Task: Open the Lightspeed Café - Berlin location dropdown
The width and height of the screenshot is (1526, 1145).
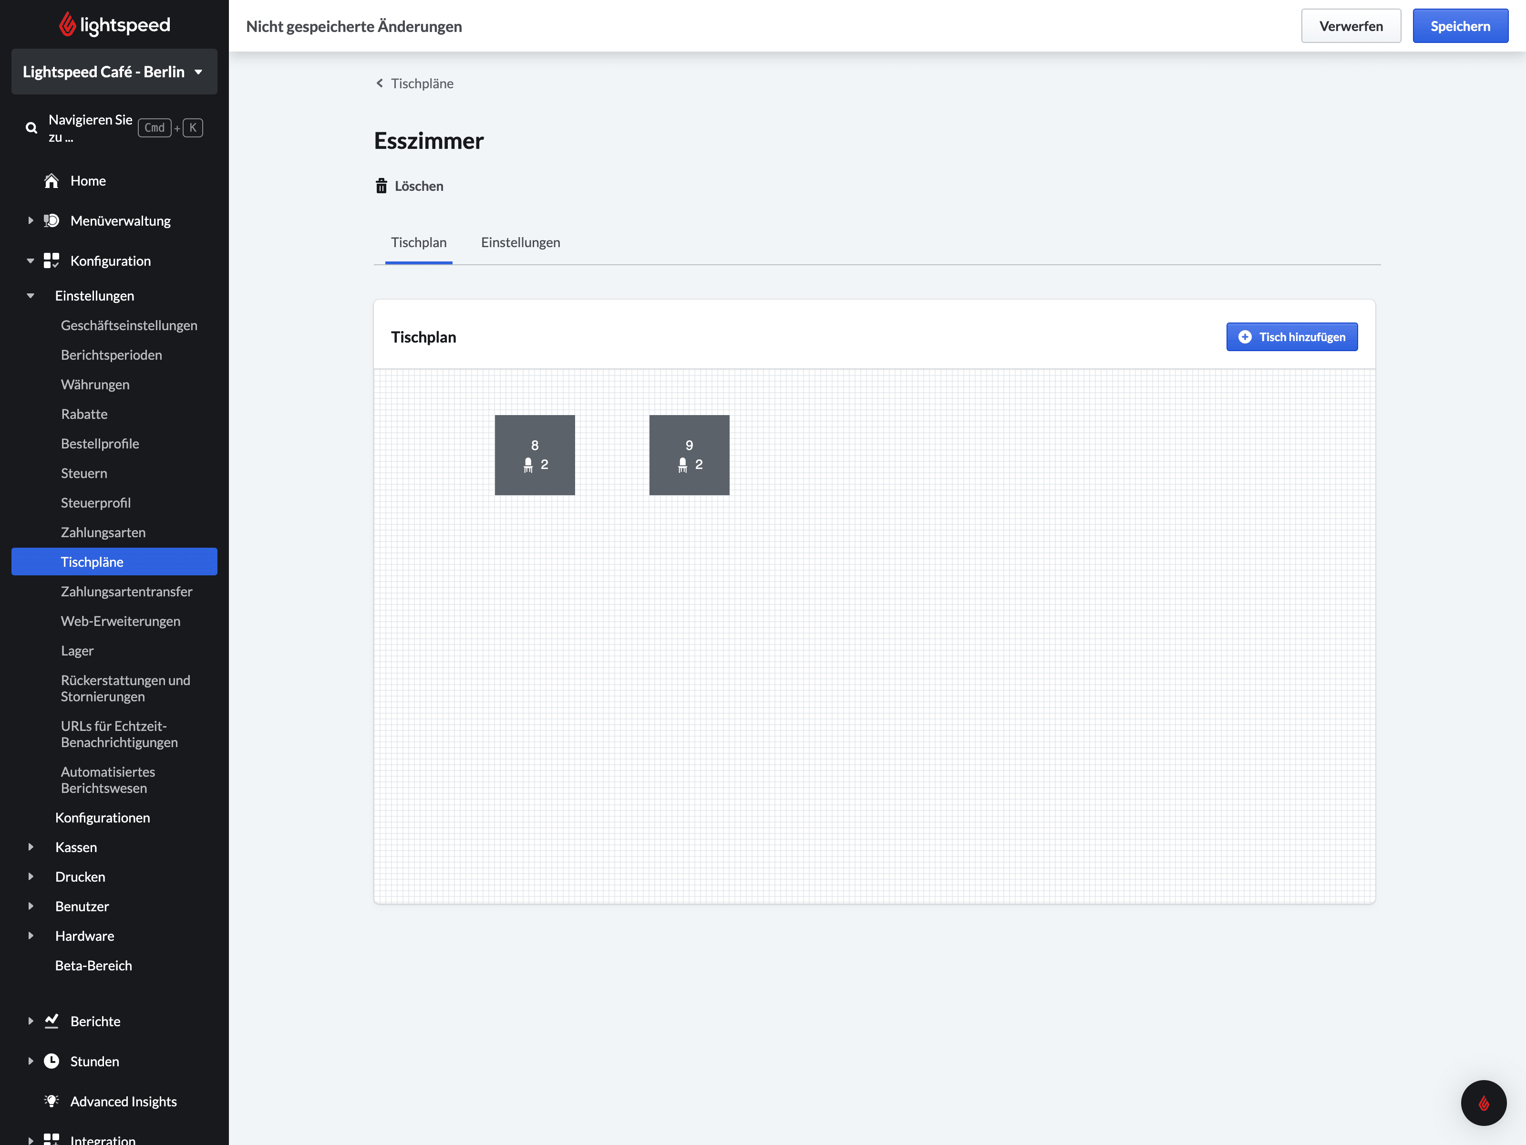Action: pos(114,72)
